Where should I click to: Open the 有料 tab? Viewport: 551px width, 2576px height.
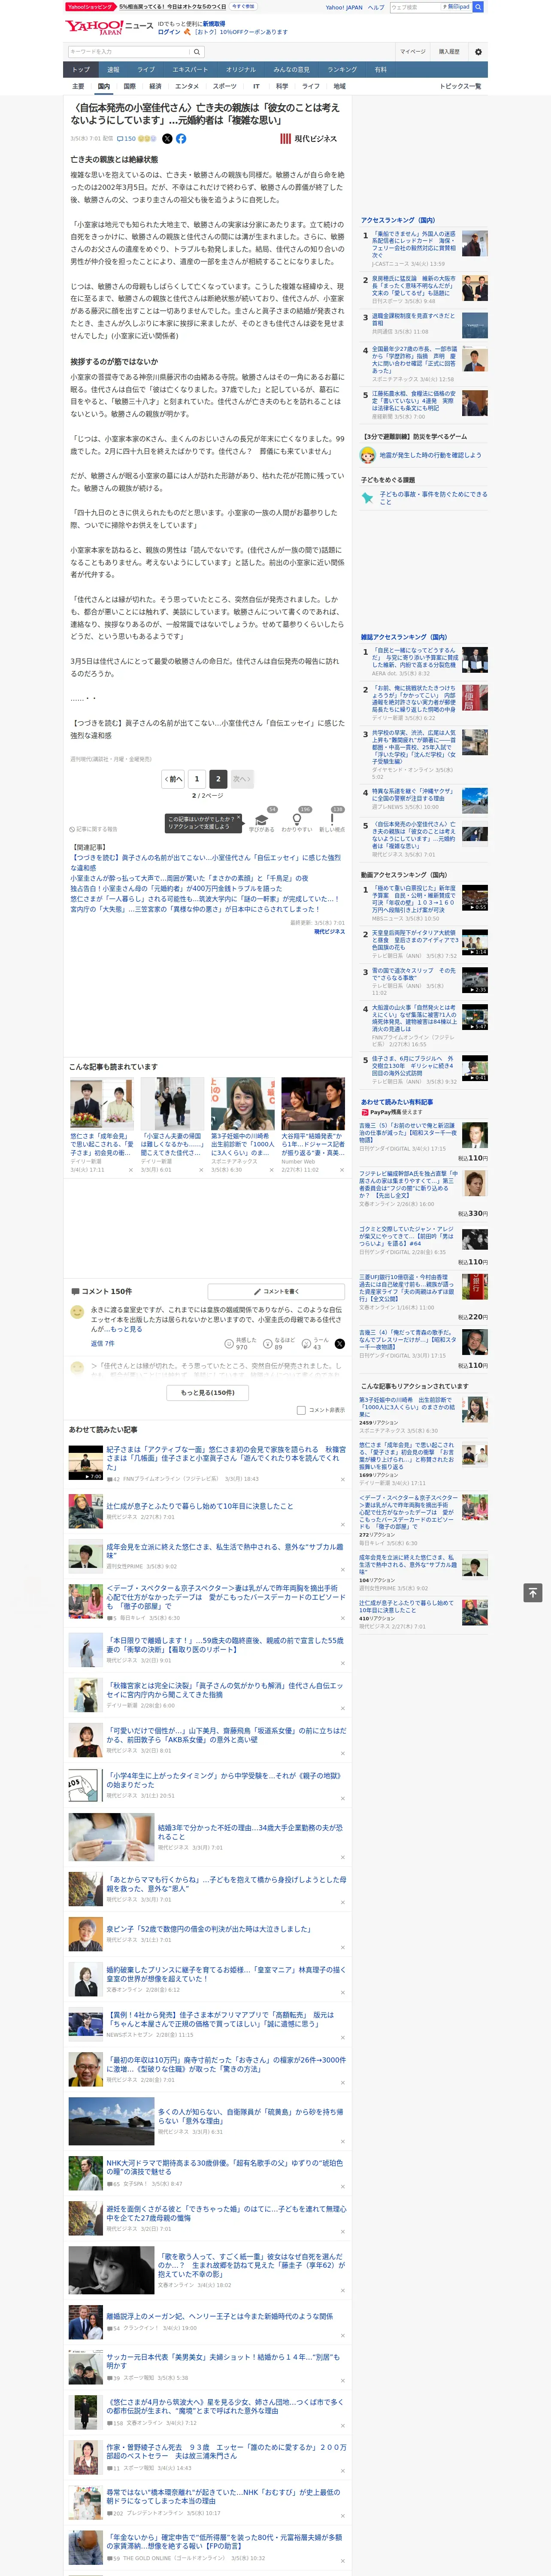380,70
